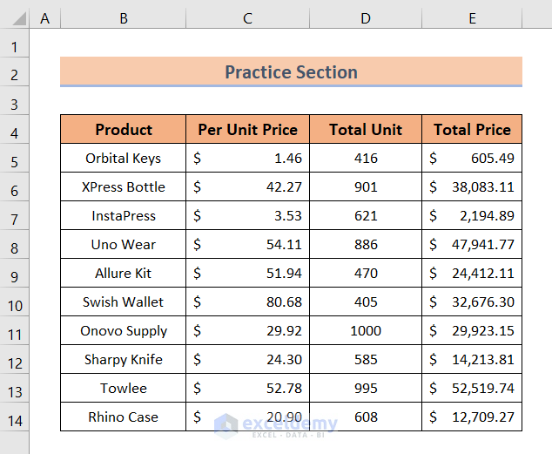The width and height of the screenshot is (552, 454).
Task: Select the cell showing 1000 units
Action: [366, 331]
